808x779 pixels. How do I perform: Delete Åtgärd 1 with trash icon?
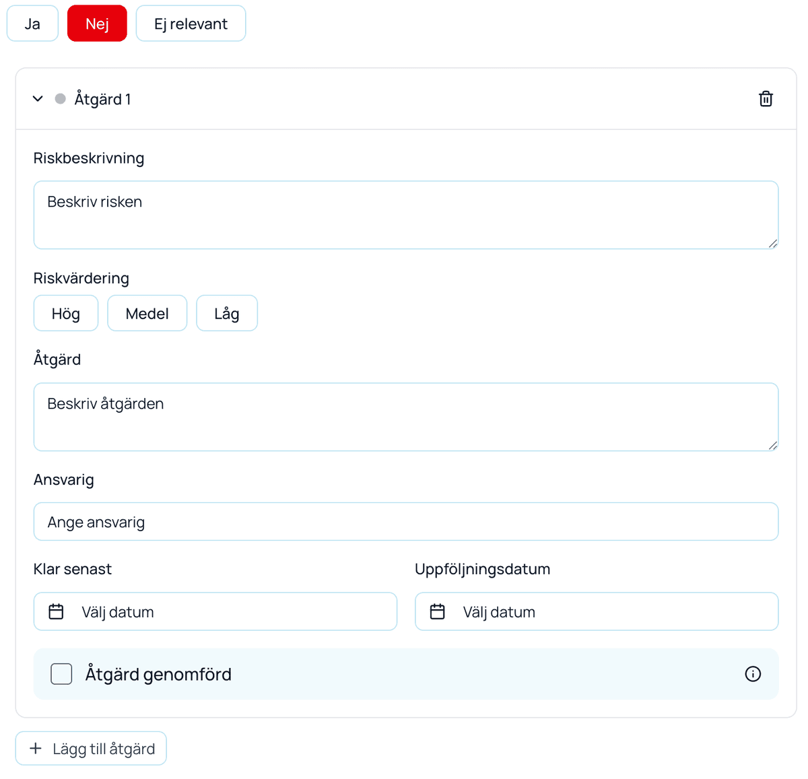pyautogui.click(x=766, y=99)
